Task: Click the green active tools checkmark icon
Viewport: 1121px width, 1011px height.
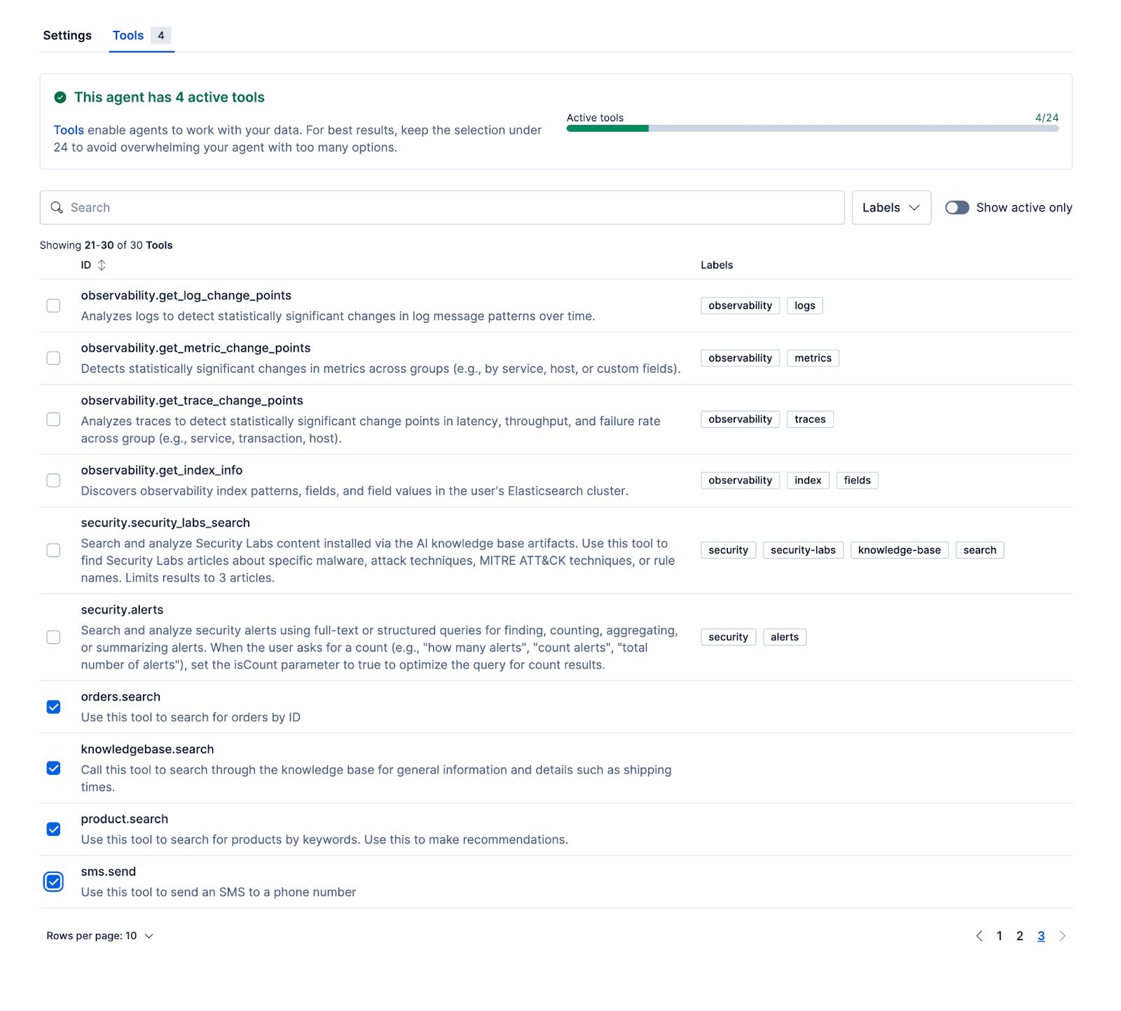Action: tap(61, 97)
